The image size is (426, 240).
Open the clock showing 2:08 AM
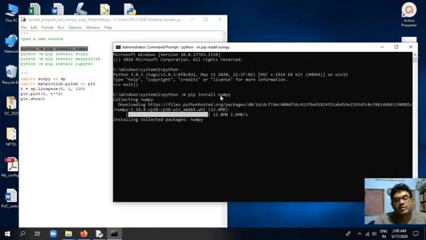coord(399,234)
